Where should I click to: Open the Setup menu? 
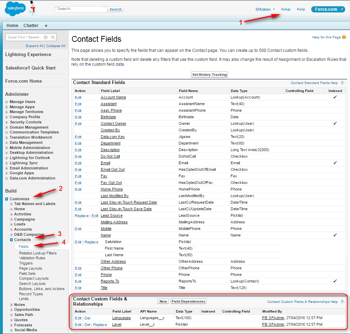[x=286, y=9]
